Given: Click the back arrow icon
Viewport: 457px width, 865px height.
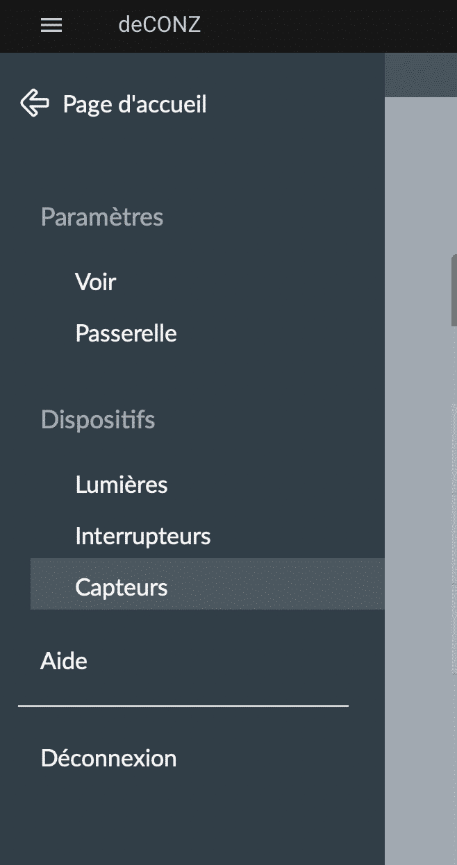Looking at the screenshot, I should click(34, 103).
